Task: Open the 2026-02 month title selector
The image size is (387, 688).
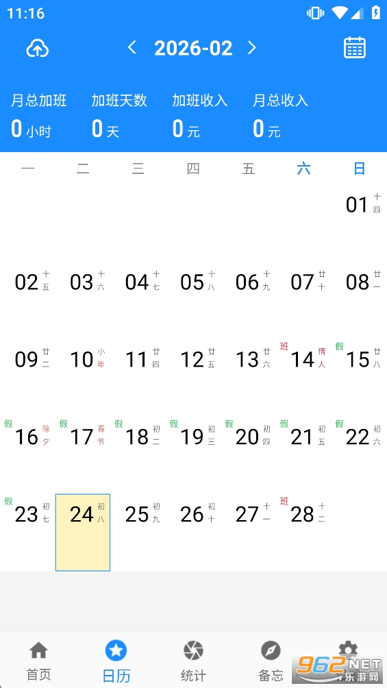Action: [x=193, y=48]
